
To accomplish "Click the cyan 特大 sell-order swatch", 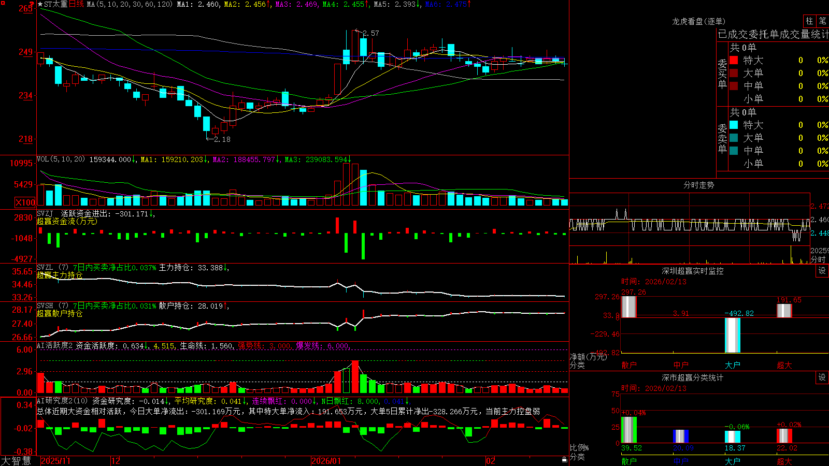I will click(x=734, y=125).
